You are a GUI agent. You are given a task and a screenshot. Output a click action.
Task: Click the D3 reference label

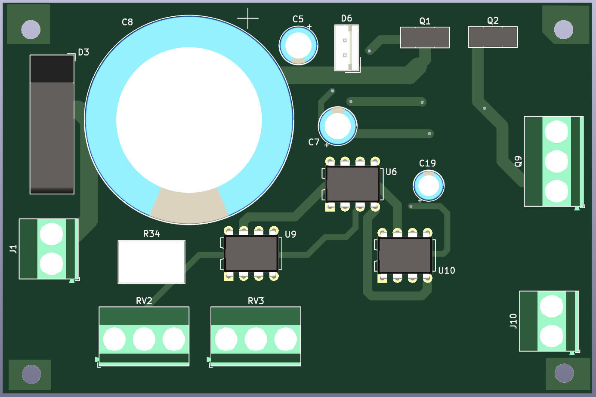point(83,52)
